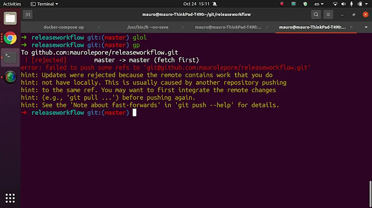Open the en keyboard layout menu
Screen dimensions: 372x208
(x=319, y=4)
